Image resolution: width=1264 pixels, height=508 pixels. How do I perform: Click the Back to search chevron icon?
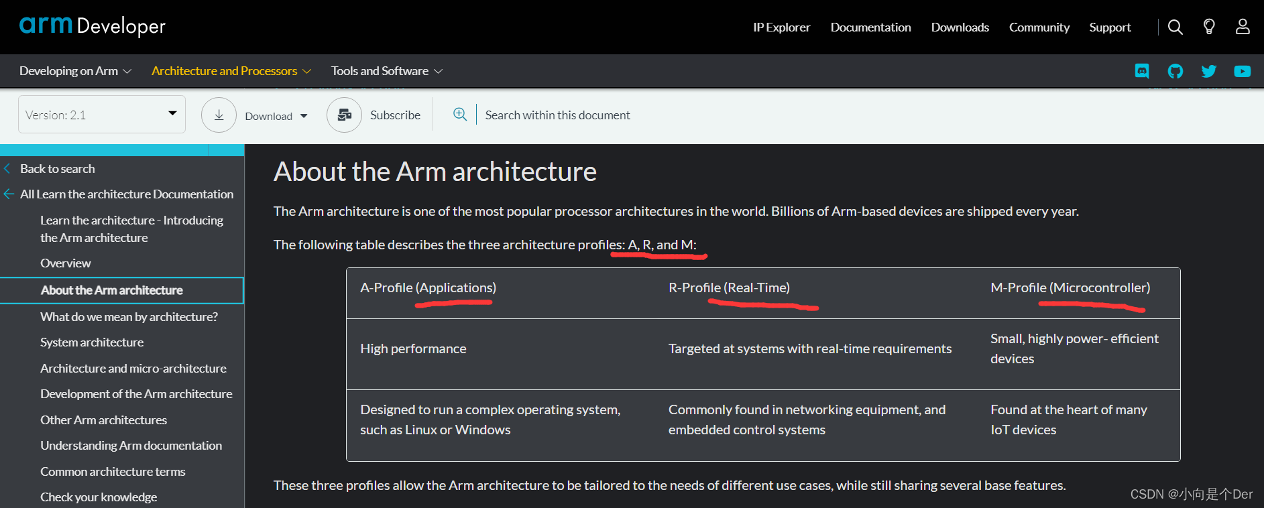click(x=7, y=169)
